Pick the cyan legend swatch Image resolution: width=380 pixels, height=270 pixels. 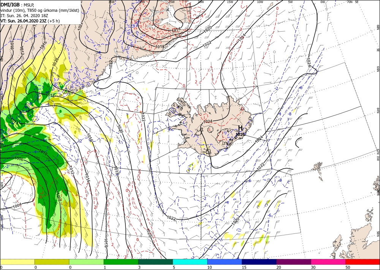(x=190, y=262)
